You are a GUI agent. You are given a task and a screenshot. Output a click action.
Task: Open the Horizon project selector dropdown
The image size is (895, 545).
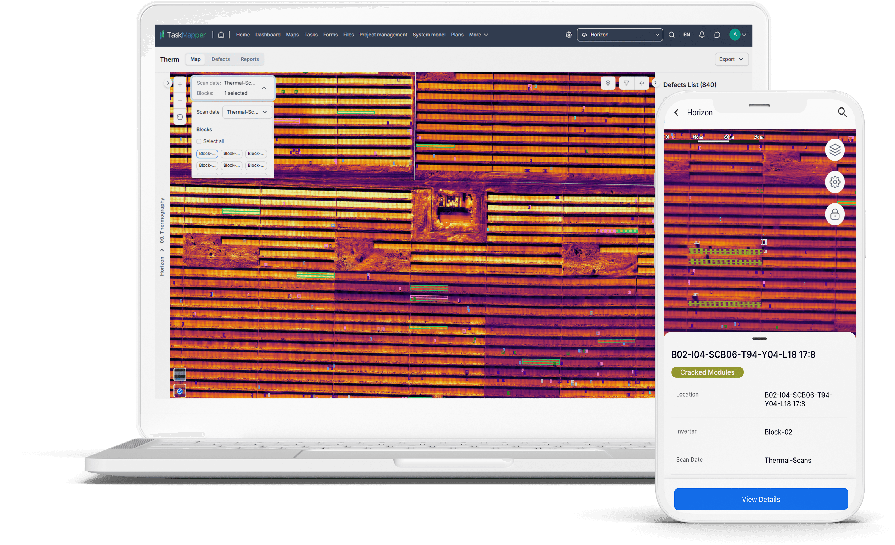(x=620, y=35)
